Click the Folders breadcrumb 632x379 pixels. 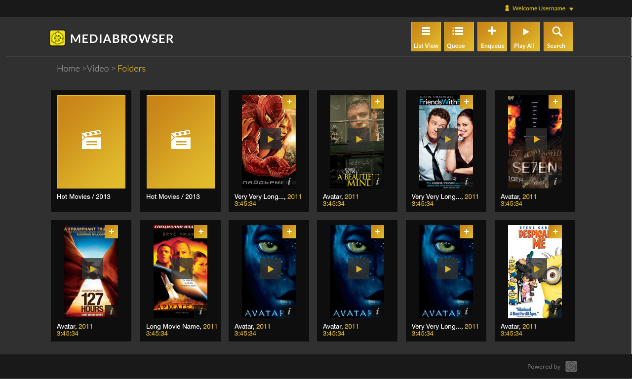click(131, 69)
